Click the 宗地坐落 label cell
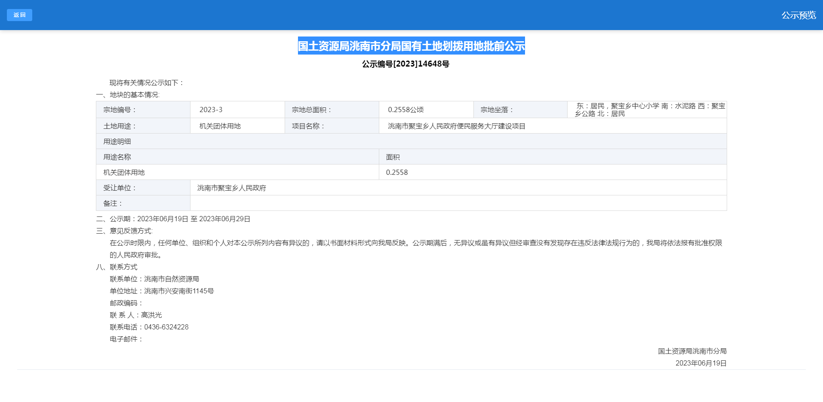 click(520, 110)
